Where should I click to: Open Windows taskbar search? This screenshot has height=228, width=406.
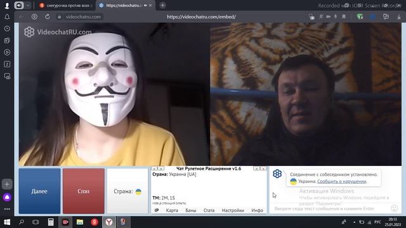(22, 222)
